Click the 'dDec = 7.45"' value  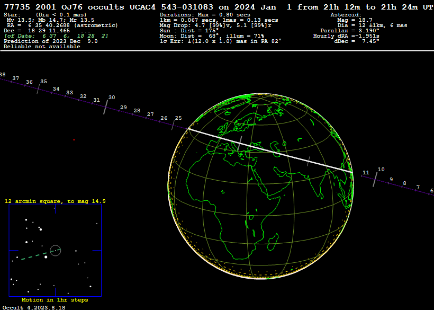point(357,41)
